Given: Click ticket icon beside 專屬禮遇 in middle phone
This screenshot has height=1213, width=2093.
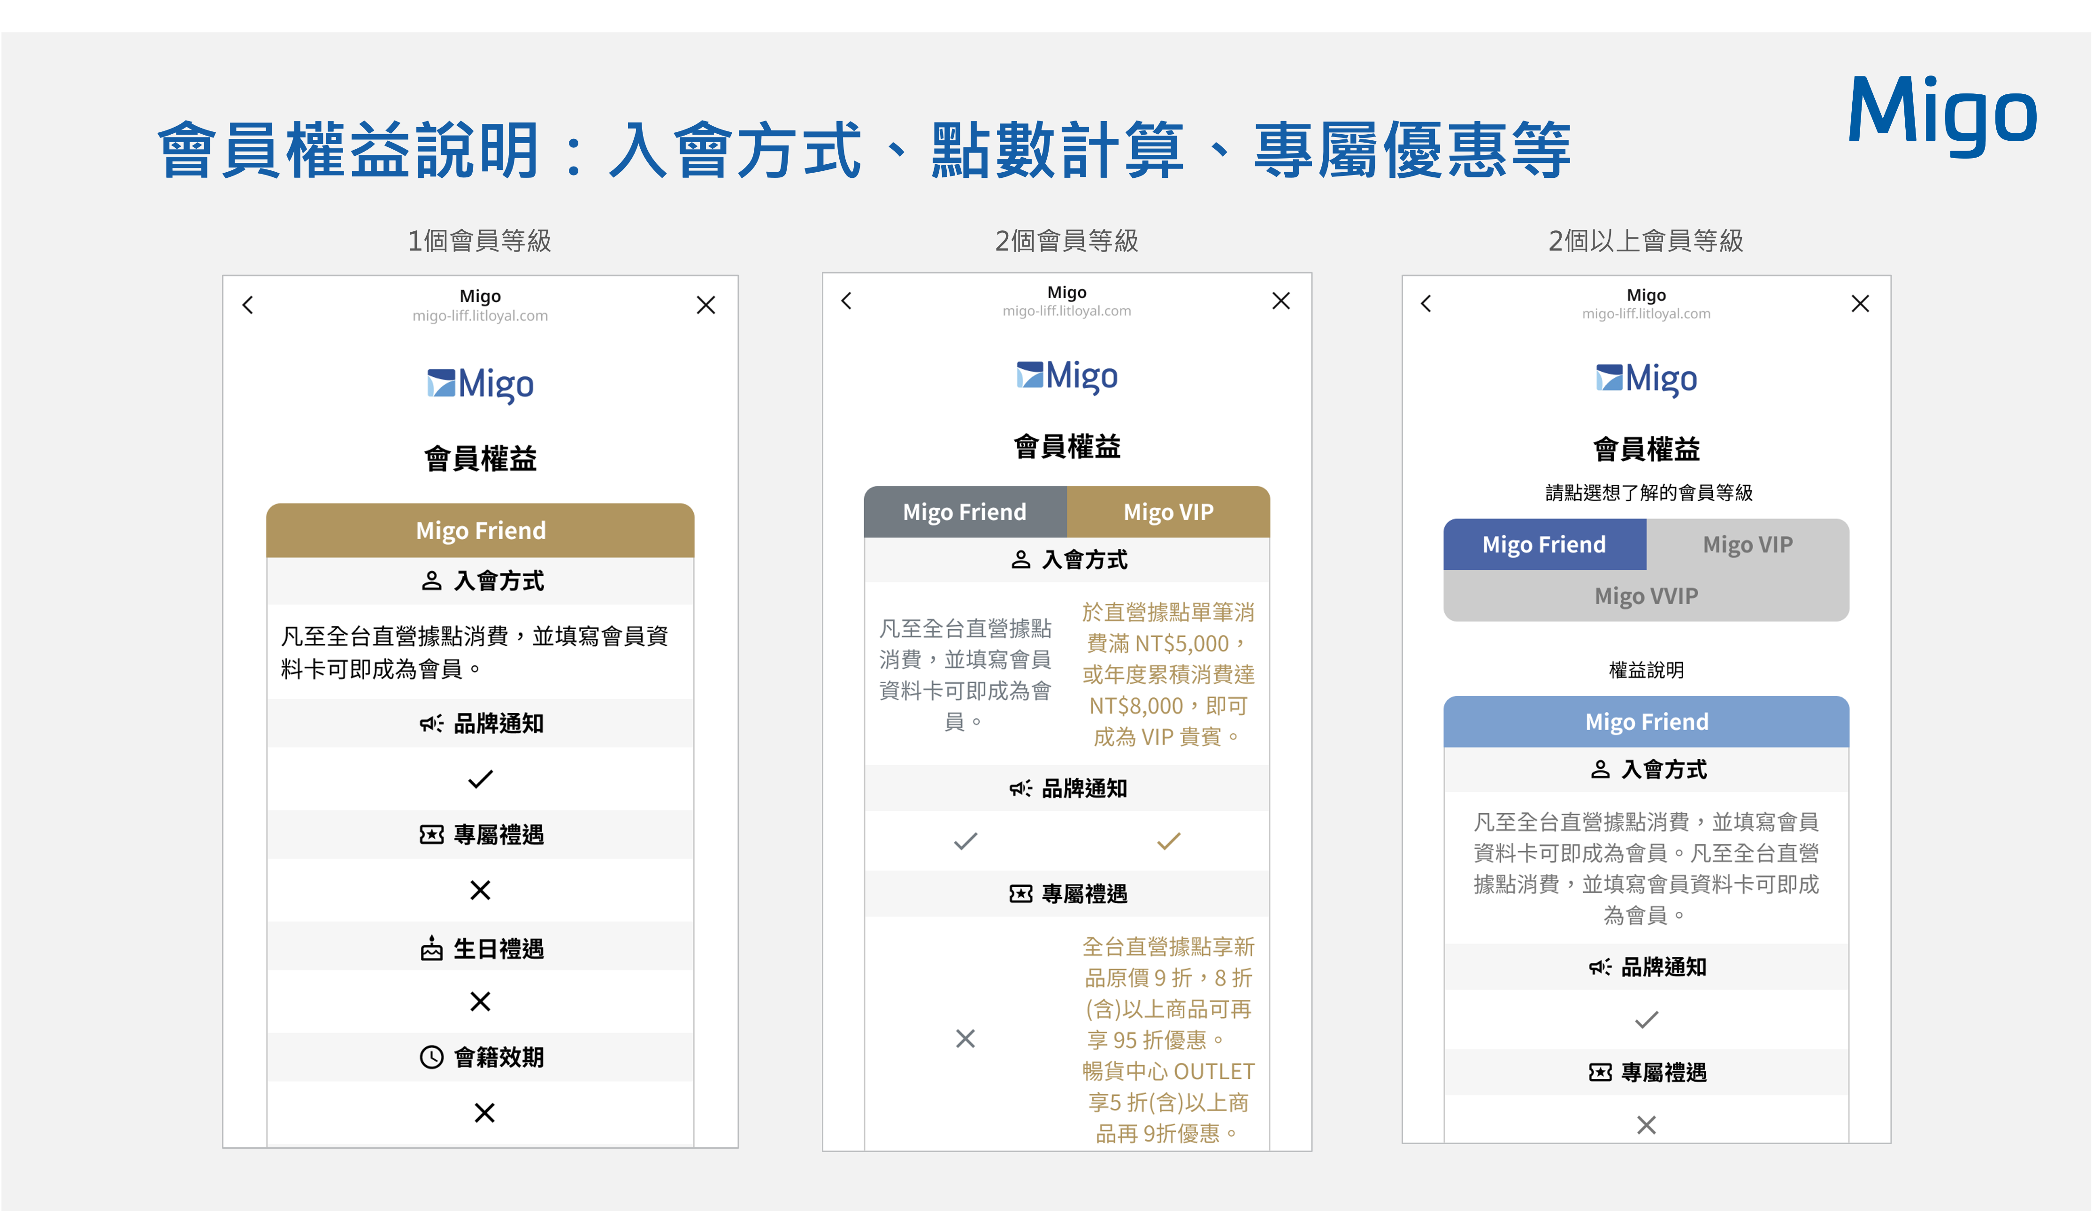Looking at the screenshot, I should pos(1021,893).
